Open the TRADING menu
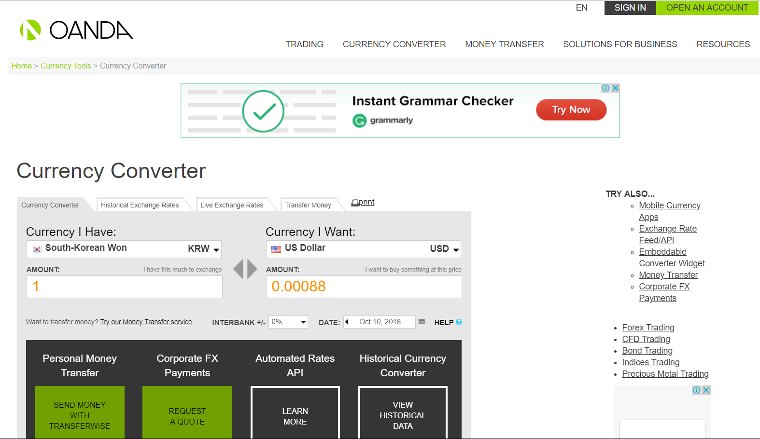Screen dimensions: 760x439 [x=305, y=44]
